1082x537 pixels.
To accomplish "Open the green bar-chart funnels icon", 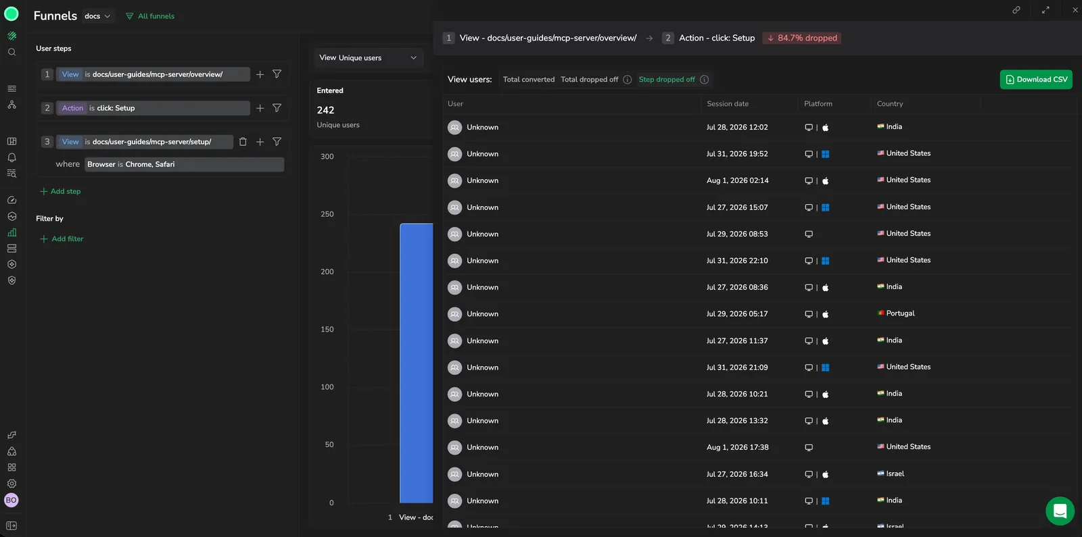I will point(11,232).
